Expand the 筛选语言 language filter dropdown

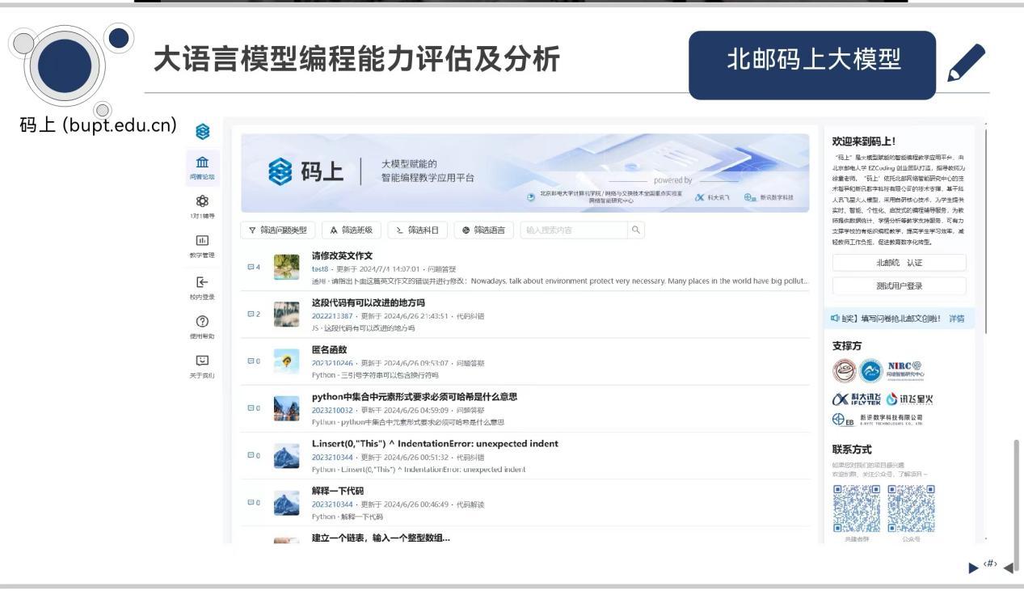click(x=483, y=230)
